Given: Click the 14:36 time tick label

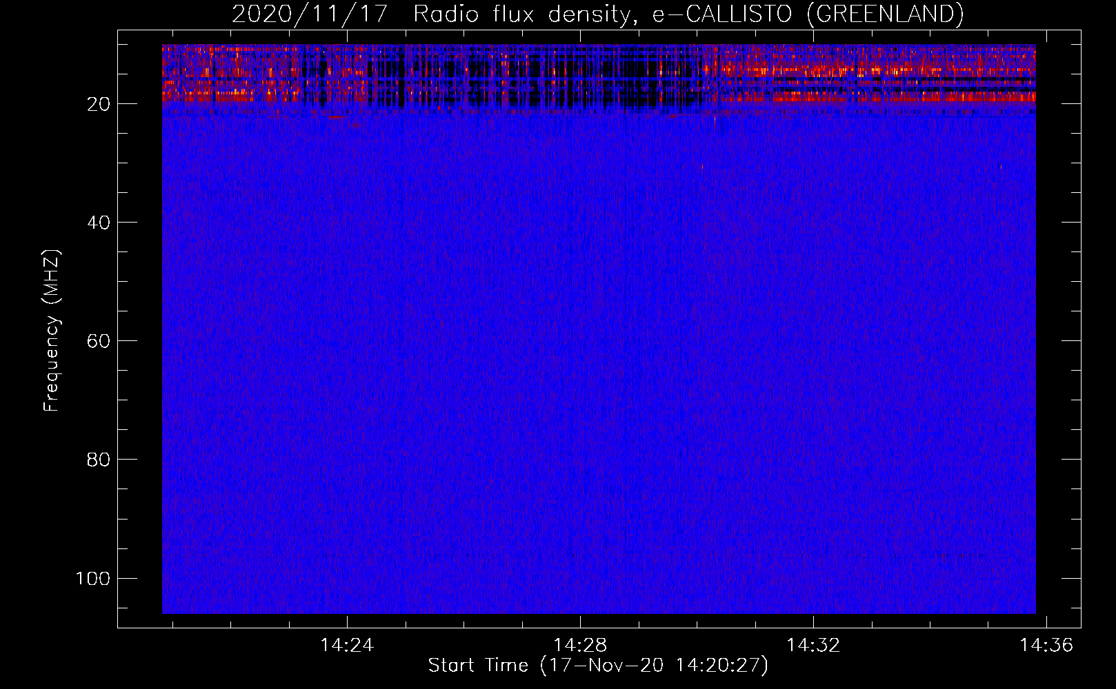Looking at the screenshot, I should coord(1046,646).
